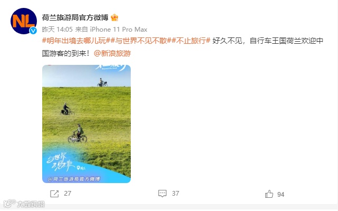Open the NL profile avatar

[x=24, y=21]
